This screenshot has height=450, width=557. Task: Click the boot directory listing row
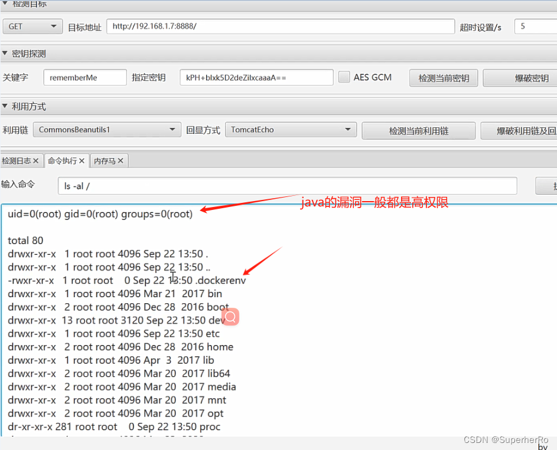pyautogui.click(x=118, y=307)
